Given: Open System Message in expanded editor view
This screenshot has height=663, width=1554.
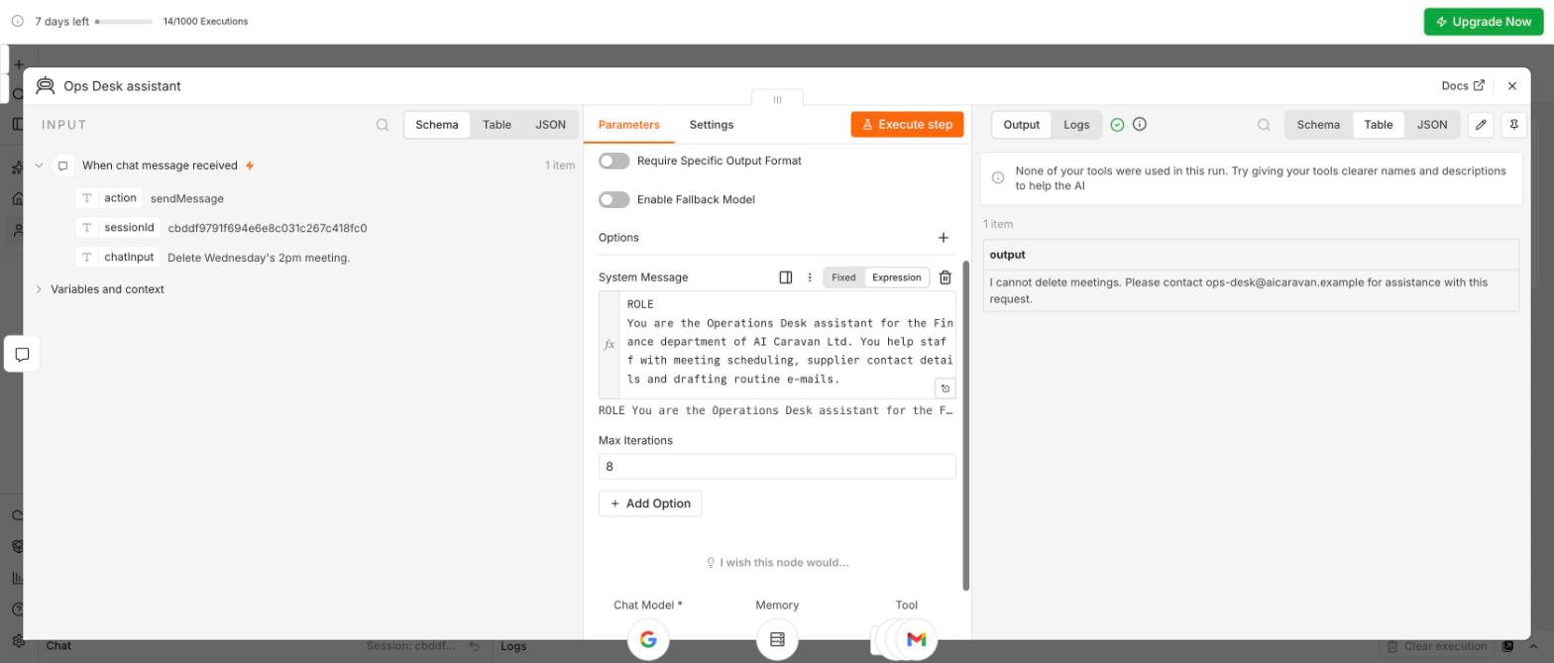Looking at the screenshot, I should pos(786,277).
